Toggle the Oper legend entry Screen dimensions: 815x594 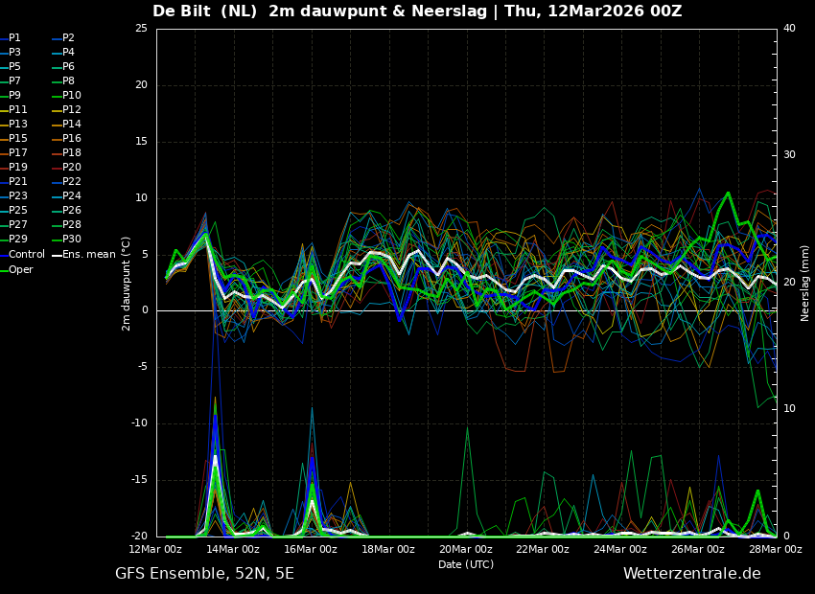tap(21, 270)
